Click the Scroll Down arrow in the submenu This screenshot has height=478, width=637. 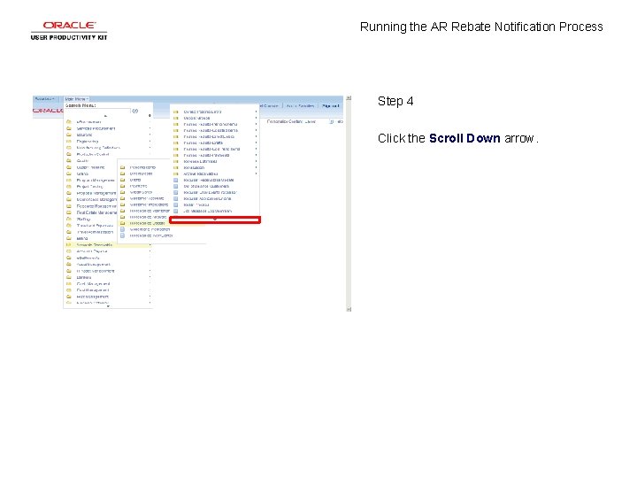click(215, 220)
